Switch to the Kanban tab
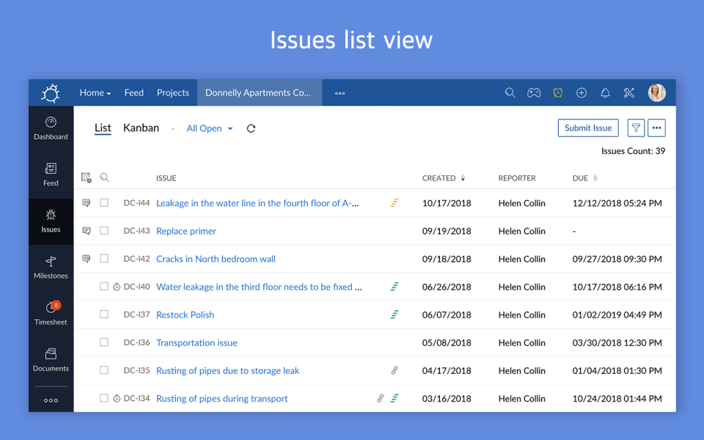Viewport: 704px width, 440px height. pyautogui.click(x=141, y=128)
